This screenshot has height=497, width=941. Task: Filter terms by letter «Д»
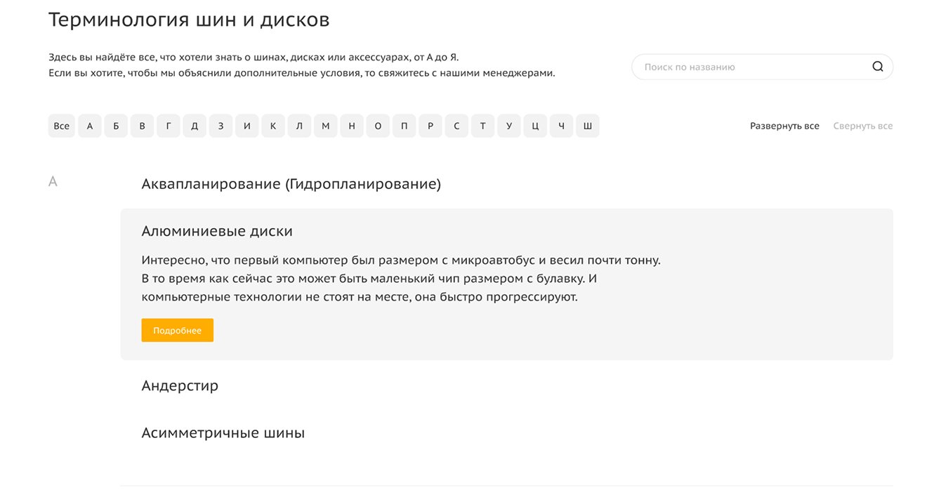(x=195, y=126)
